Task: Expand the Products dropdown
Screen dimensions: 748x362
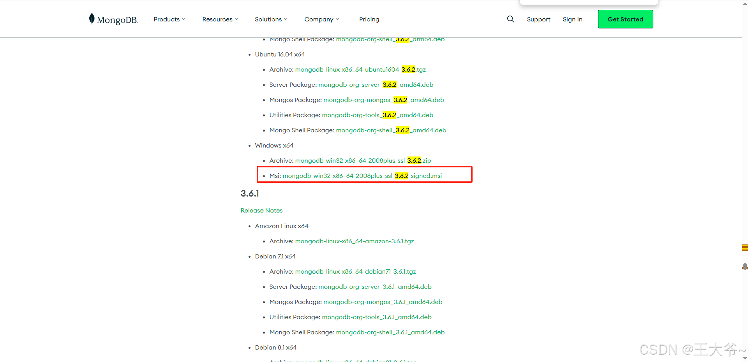Action: tap(169, 19)
